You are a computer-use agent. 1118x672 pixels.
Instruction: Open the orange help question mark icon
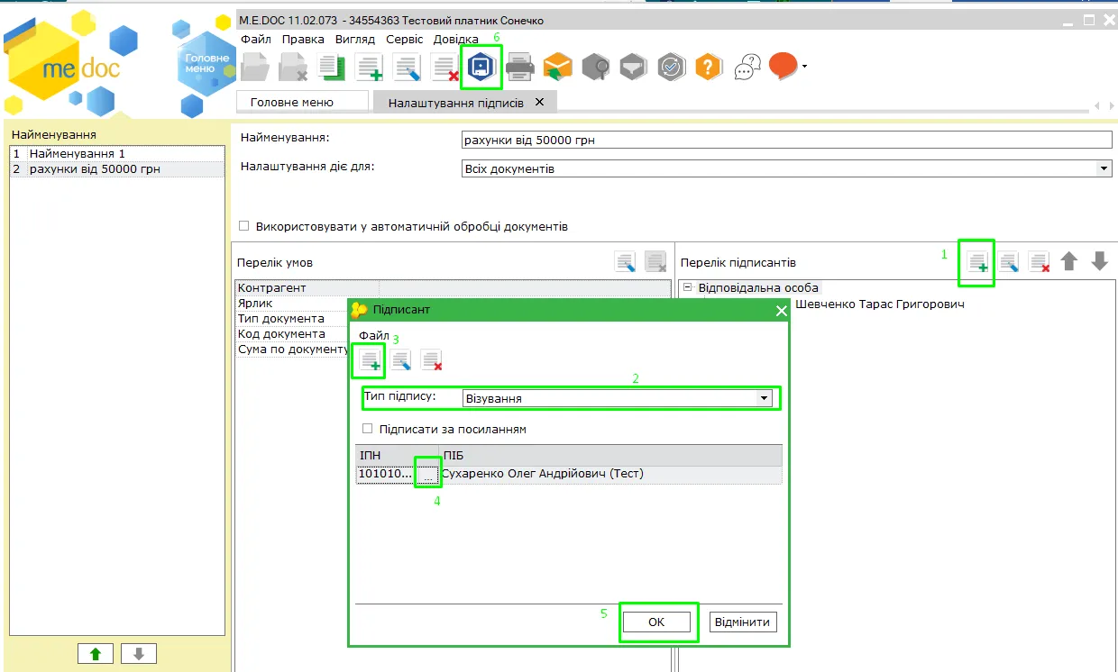point(709,68)
